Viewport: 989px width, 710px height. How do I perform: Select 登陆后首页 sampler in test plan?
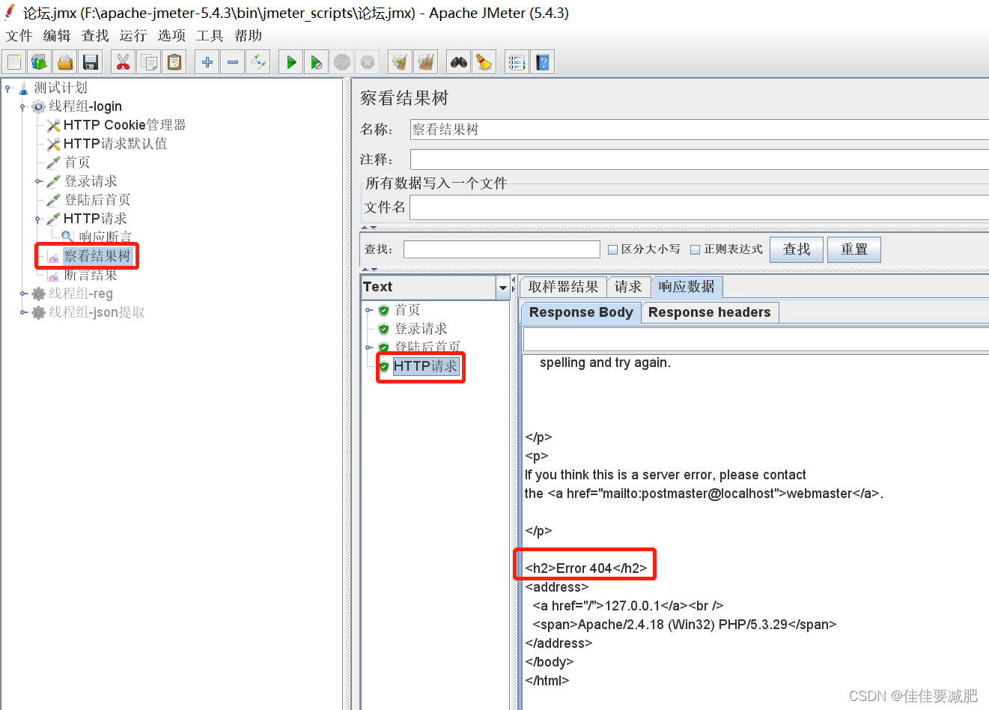97,200
